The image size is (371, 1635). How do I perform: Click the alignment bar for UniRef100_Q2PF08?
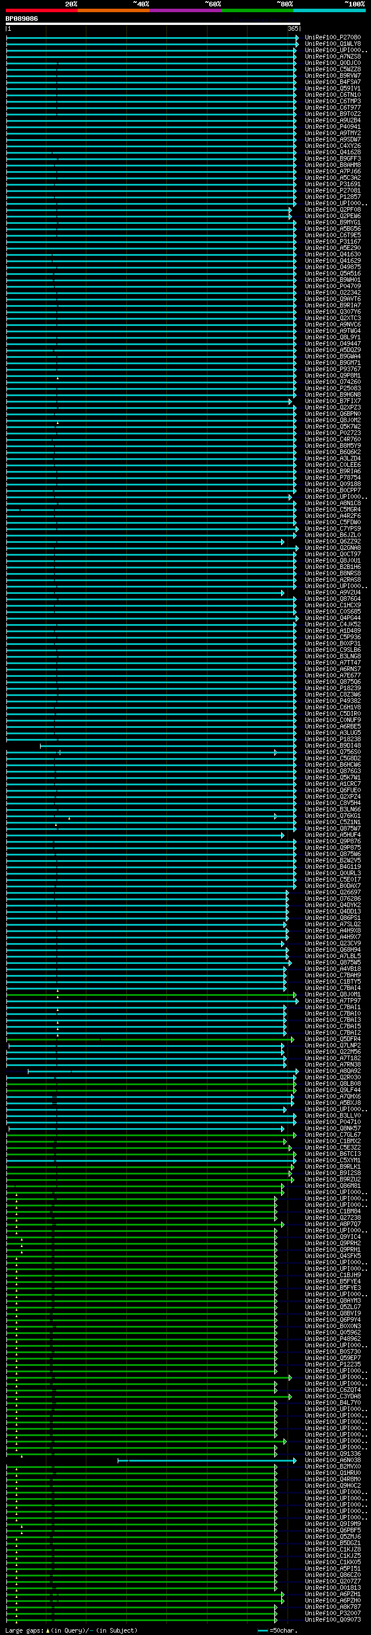(x=149, y=210)
